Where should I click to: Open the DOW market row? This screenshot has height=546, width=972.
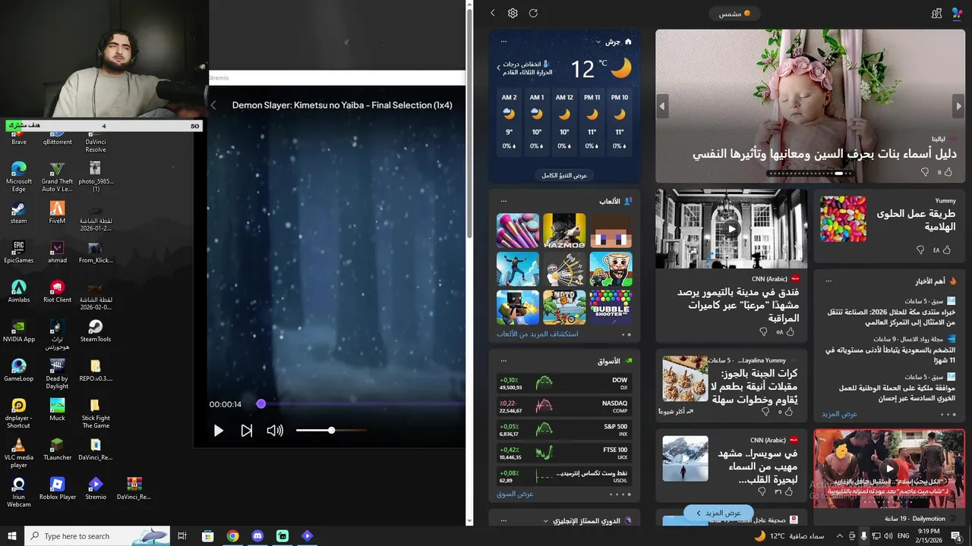pos(563,383)
